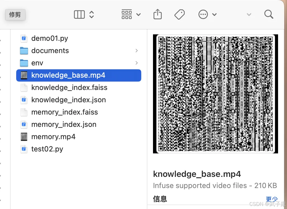The image size is (287, 209).
Task: Select test02.py file
Action: pyautogui.click(x=79, y=149)
